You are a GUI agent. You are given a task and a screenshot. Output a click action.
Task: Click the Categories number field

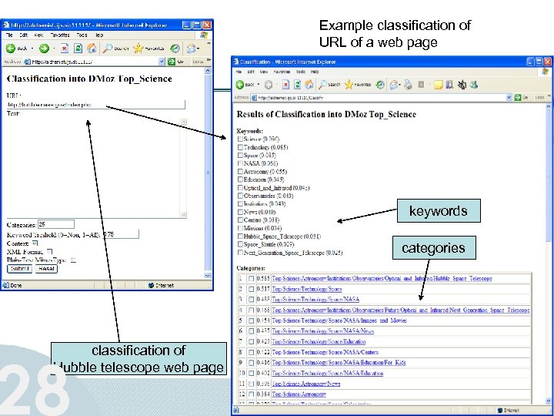(x=56, y=224)
